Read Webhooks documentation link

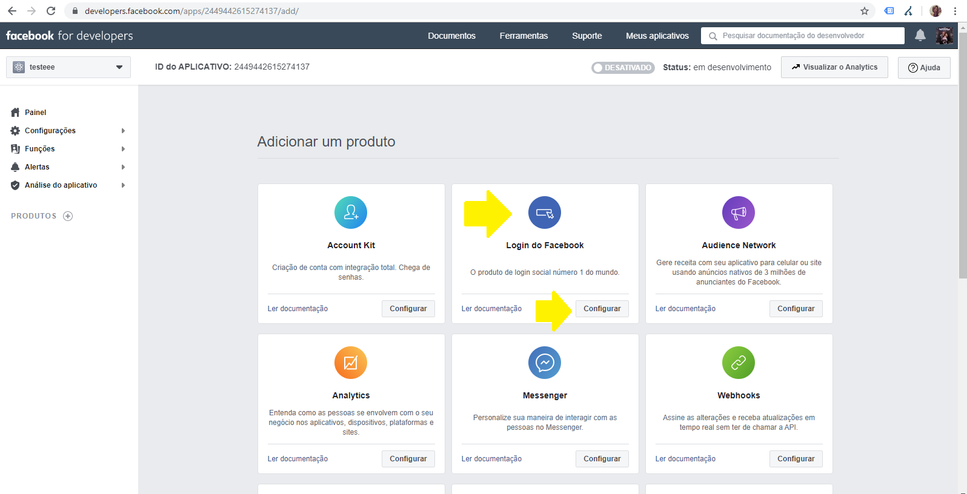685,459
